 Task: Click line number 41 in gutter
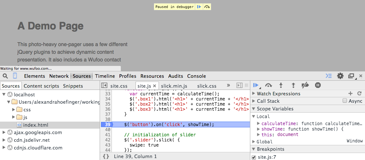click(x=108, y=135)
